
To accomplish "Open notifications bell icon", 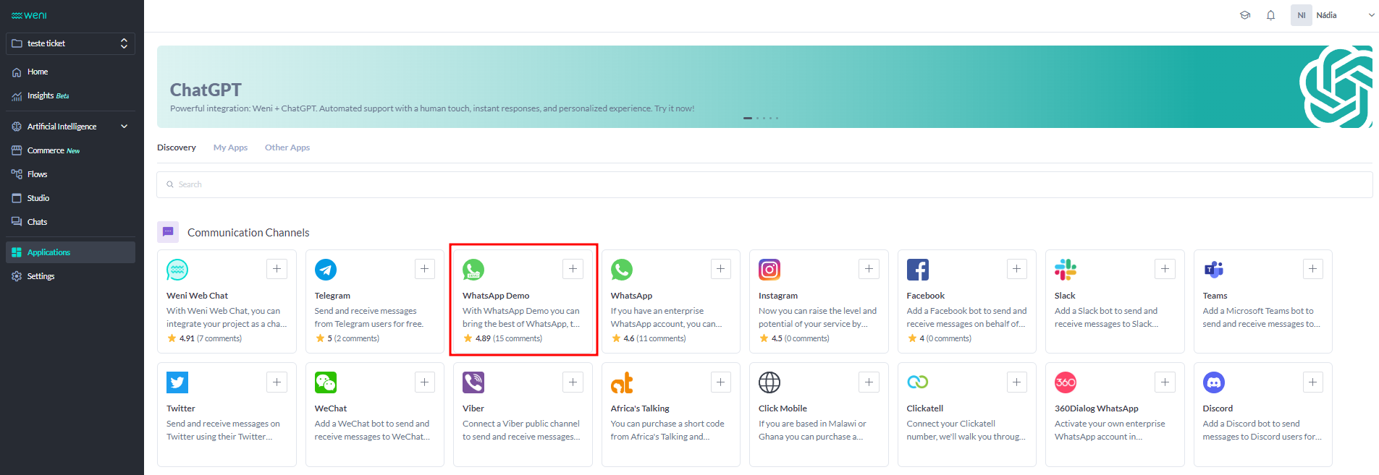I will 1270,15.
